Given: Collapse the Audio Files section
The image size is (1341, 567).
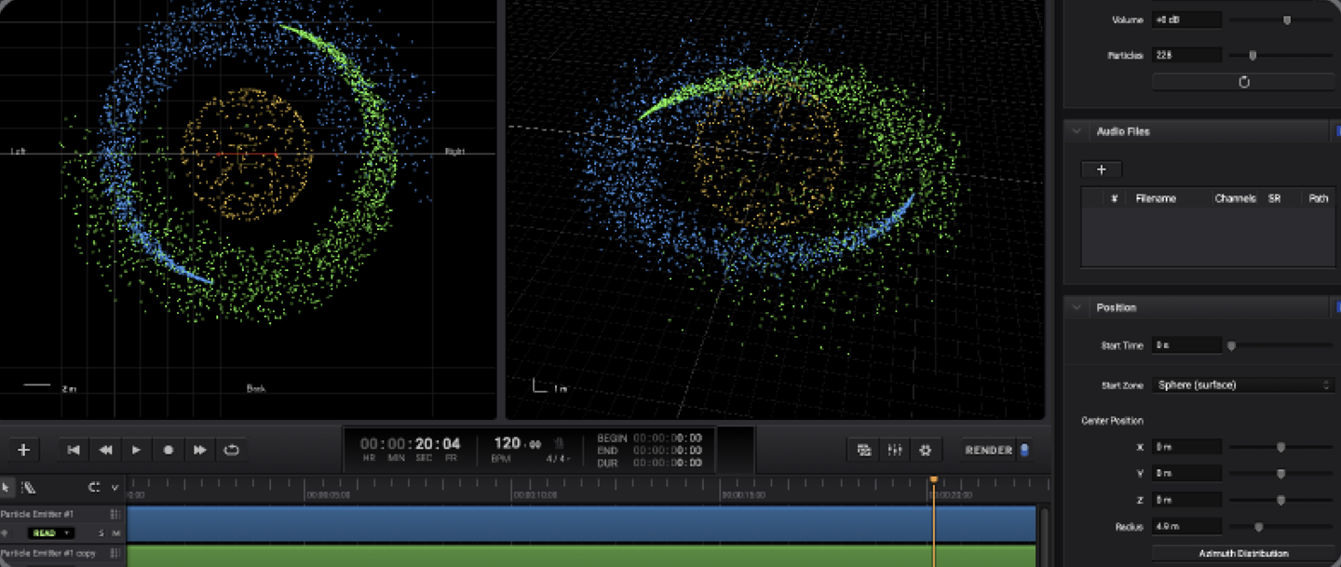Looking at the screenshot, I should 1077,131.
